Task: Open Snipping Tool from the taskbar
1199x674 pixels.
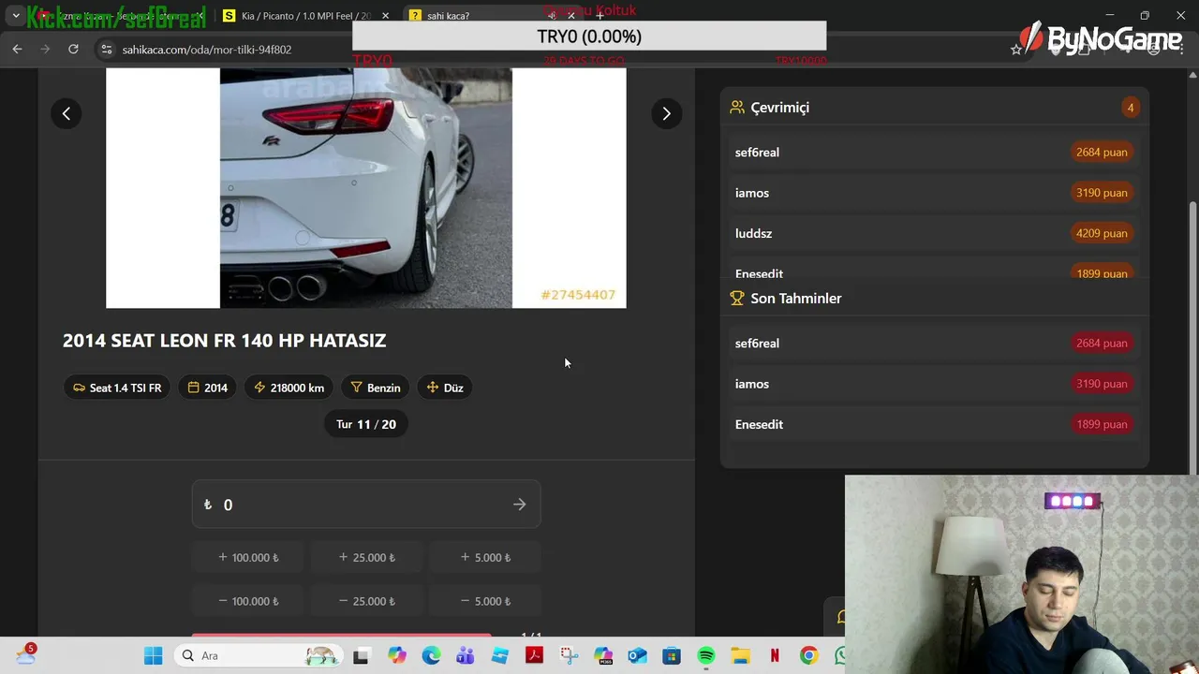Action: pos(569,656)
